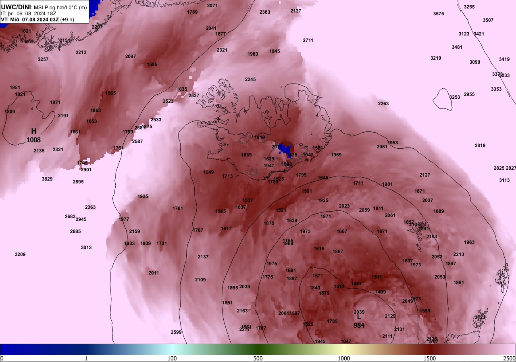Image resolution: width=516 pixels, height=362 pixels.
Task: Click the 1000 tick label on the color scale
Action: 344,358
